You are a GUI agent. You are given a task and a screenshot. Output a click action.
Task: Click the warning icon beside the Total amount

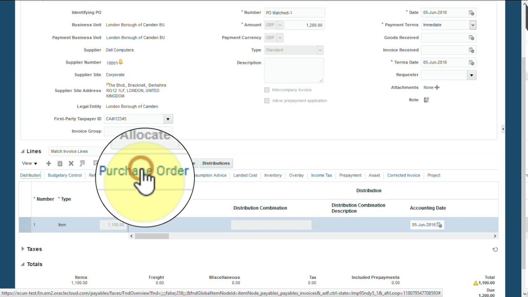(476, 283)
